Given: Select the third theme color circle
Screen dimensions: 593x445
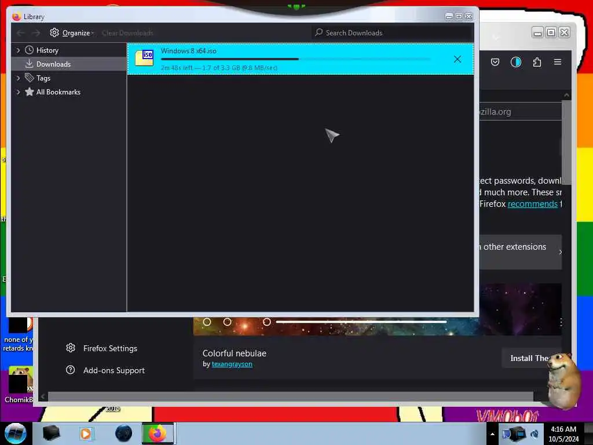Looking at the screenshot, I should (x=266, y=322).
